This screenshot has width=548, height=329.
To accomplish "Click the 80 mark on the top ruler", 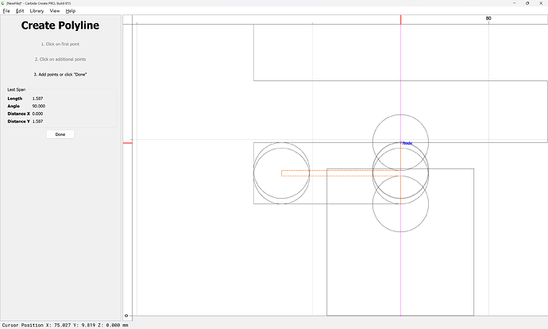I will click(x=488, y=18).
